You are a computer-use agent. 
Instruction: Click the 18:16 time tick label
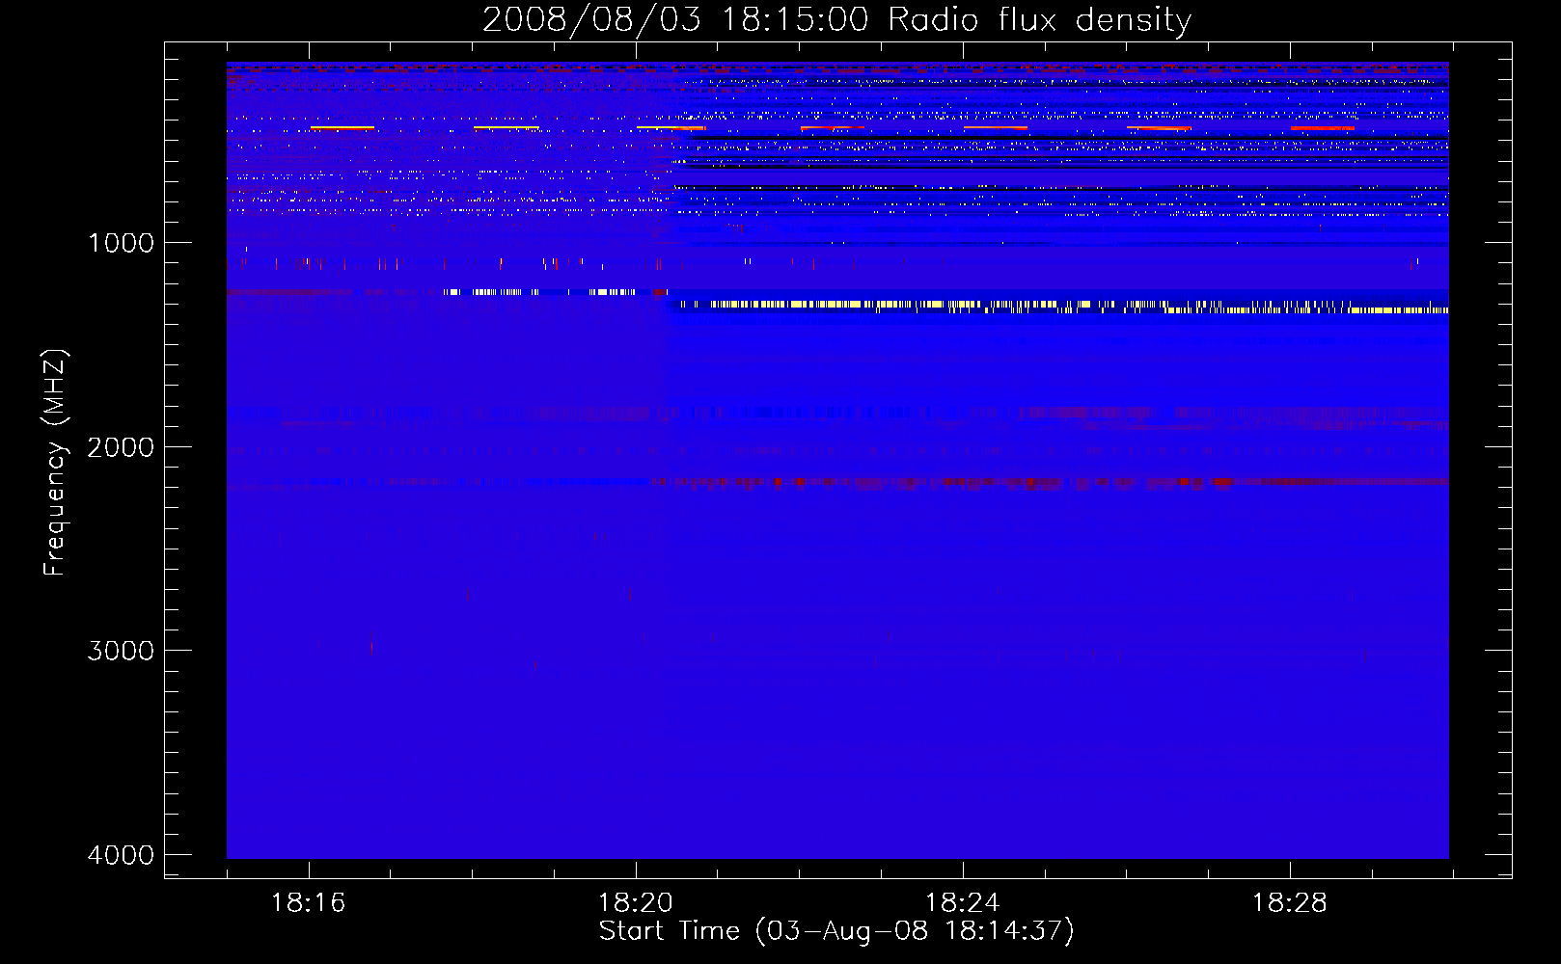[x=308, y=903]
